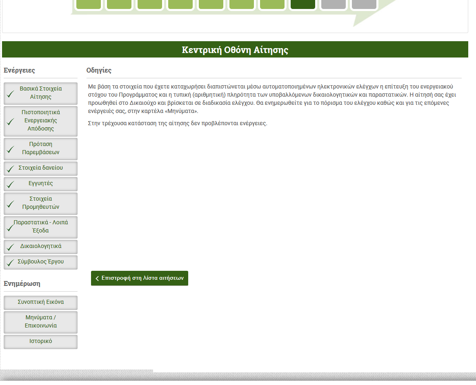
Task: Click the checkmark beside Στοιχεία Προμηθευτών
Action: pyautogui.click(x=11, y=204)
